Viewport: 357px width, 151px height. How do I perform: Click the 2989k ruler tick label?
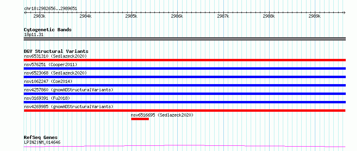314,16
